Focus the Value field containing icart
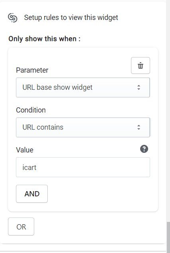The height and width of the screenshot is (253, 170). (83, 167)
